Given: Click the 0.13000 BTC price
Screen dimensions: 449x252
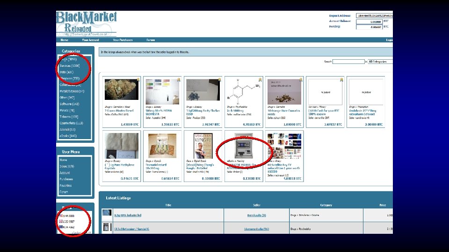Looking at the screenshot, I should point(252,179).
